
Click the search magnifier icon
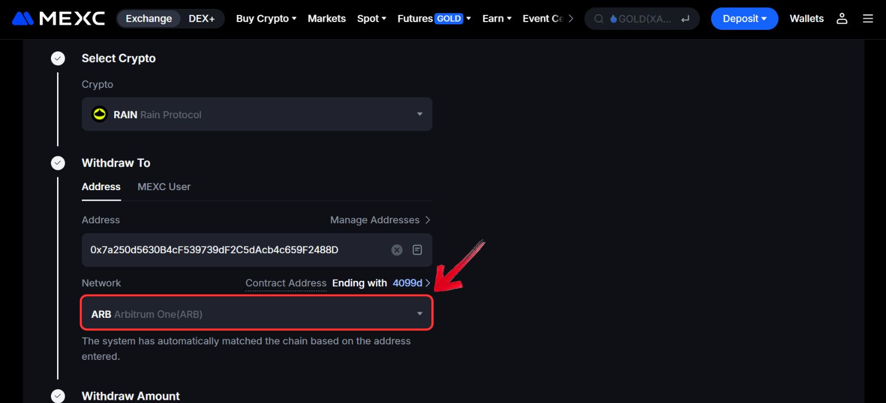coord(599,19)
